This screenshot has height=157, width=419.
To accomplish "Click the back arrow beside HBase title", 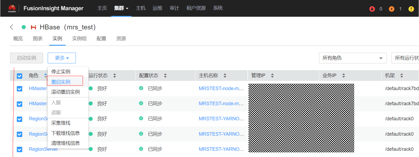I will (11, 27).
